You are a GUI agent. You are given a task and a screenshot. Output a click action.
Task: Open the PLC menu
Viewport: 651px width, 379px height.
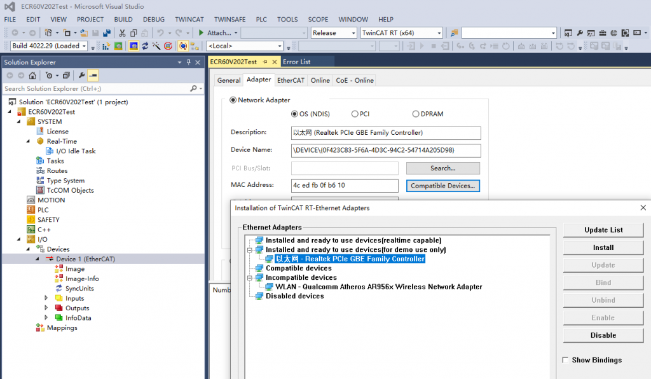pos(261,20)
